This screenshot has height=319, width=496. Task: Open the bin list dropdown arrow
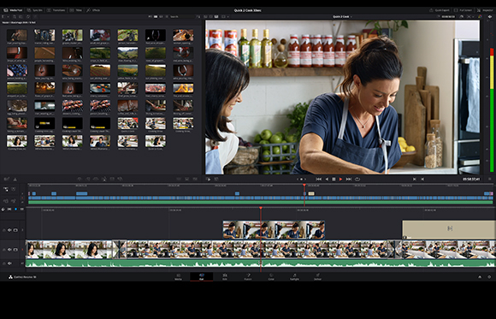tap(9, 16)
